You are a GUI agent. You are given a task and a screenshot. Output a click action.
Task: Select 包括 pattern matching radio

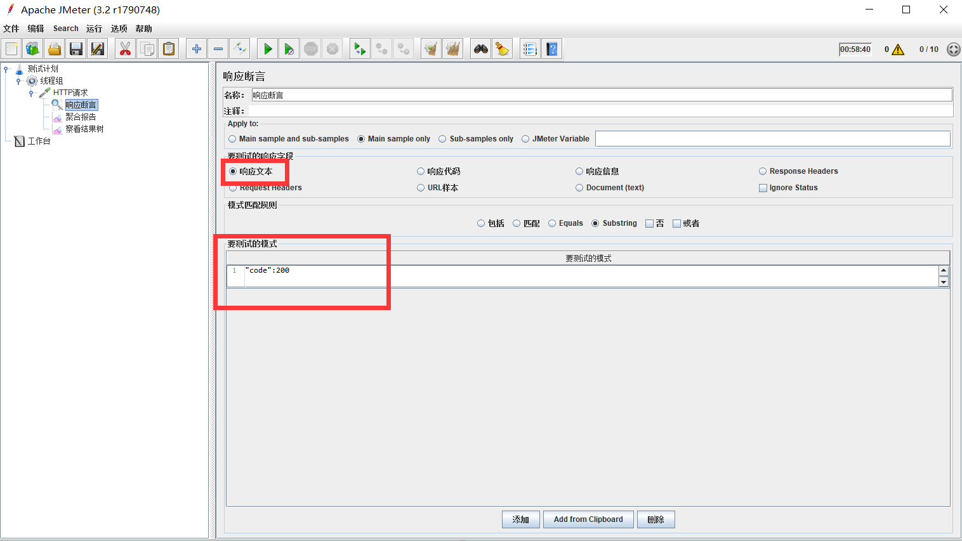pyautogui.click(x=481, y=223)
